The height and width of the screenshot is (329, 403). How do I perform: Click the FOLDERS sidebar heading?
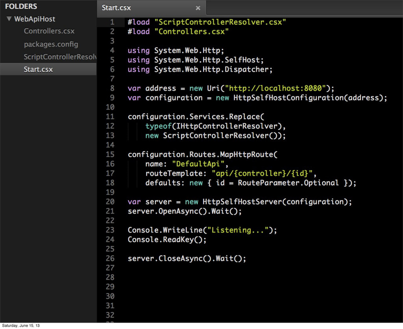[21, 6]
